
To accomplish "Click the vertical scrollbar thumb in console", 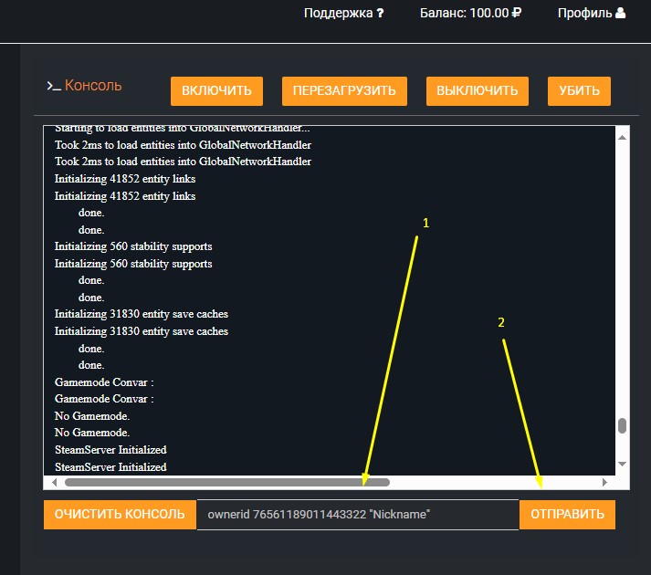I will (x=623, y=426).
